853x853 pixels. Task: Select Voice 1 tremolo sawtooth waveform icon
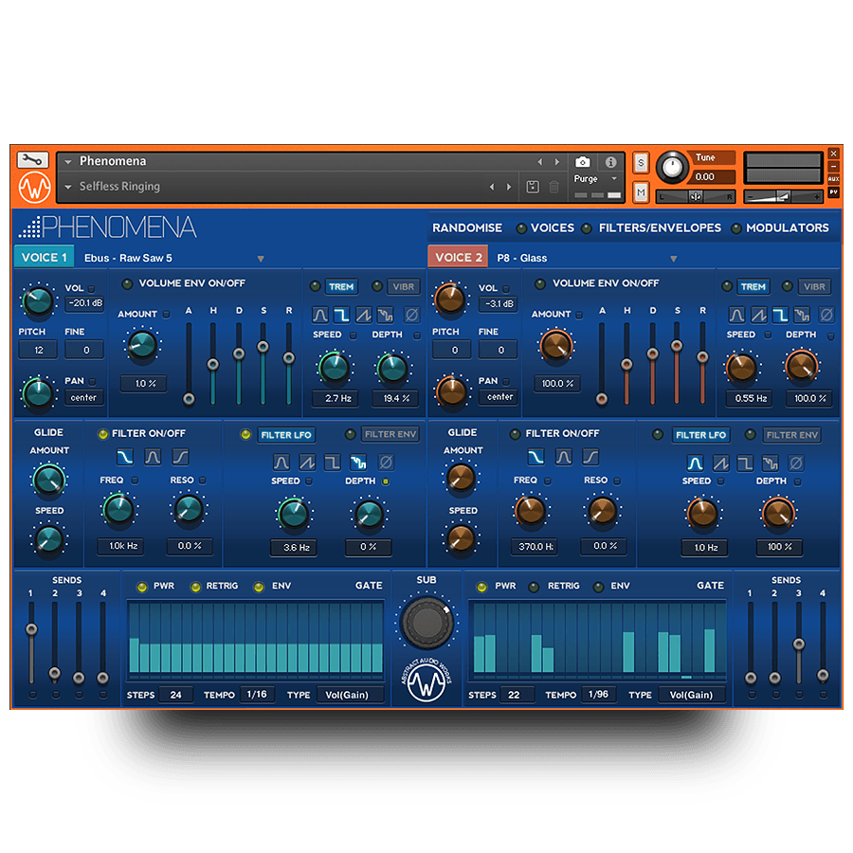[x=363, y=315]
